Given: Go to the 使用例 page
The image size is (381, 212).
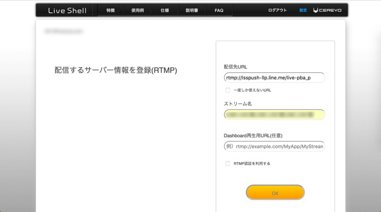Looking at the screenshot, I should pyautogui.click(x=138, y=10).
